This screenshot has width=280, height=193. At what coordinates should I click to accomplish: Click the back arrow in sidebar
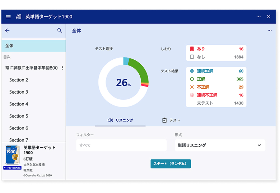coord(7,31)
